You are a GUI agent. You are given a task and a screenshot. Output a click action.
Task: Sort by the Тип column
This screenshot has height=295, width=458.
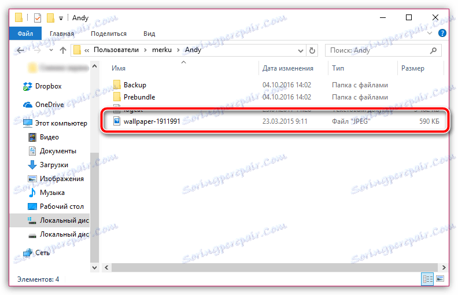pos(338,68)
